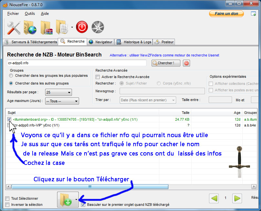Switch to Historique & Logs tab
Image resolution: width=261 pixels, height=211 pixels.
134,42
